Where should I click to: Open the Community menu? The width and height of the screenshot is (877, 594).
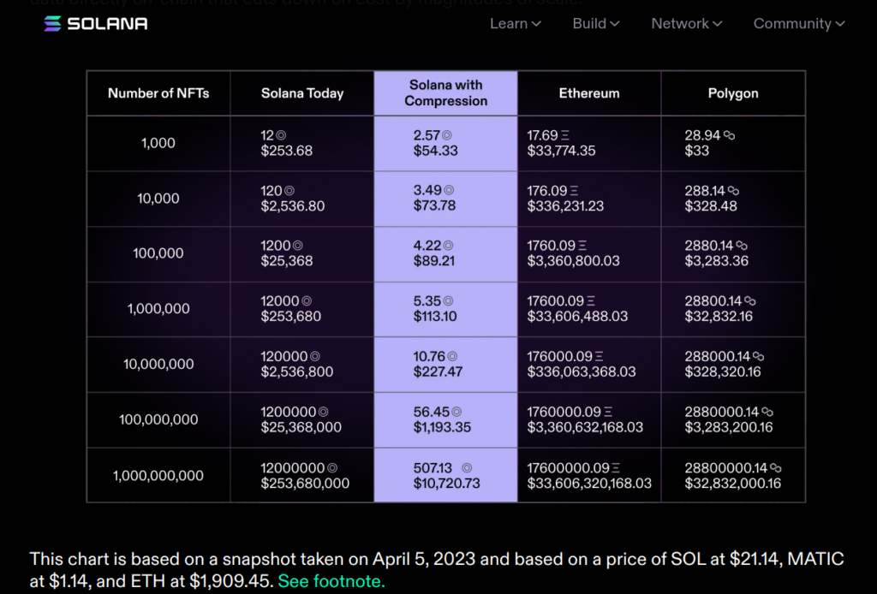pyautogui.click(x=799, y=23)
